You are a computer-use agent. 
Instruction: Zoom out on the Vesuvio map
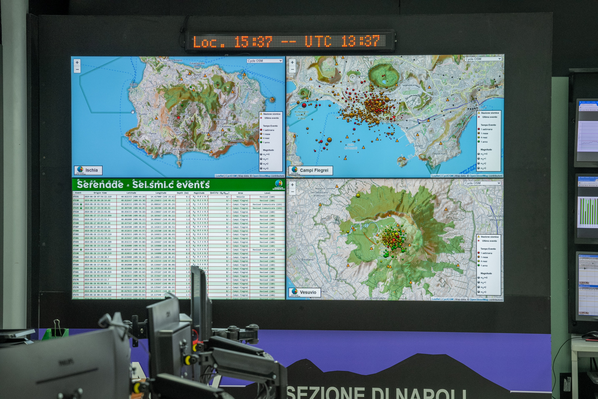292,192
